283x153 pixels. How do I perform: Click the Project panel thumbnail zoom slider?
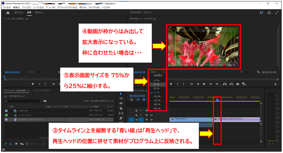[32, 144]
